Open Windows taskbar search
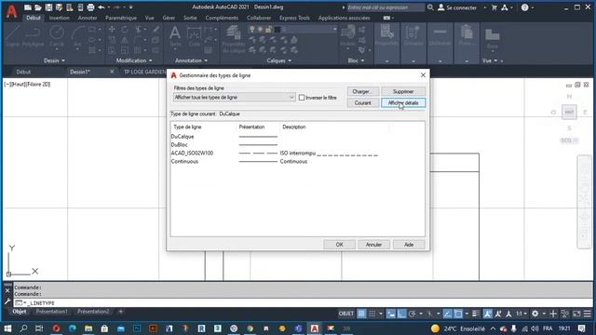Screen dimensions: 596x335 [x=23, y=328]
